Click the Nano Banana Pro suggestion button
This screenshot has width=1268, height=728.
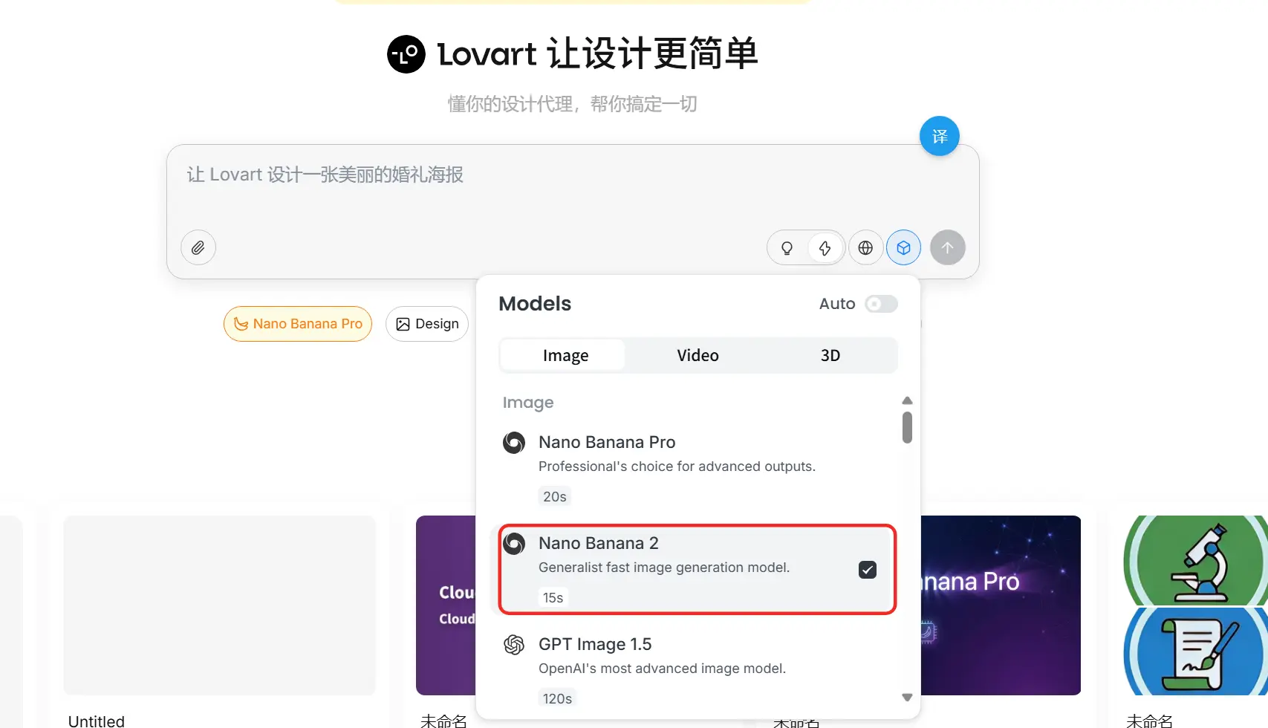pos(297,324)
